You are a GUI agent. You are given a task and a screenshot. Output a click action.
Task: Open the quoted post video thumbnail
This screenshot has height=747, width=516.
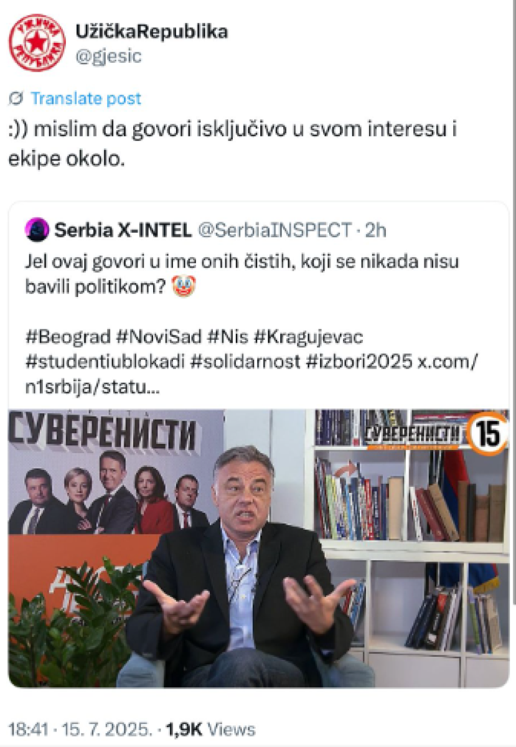(x=258, y=548)
